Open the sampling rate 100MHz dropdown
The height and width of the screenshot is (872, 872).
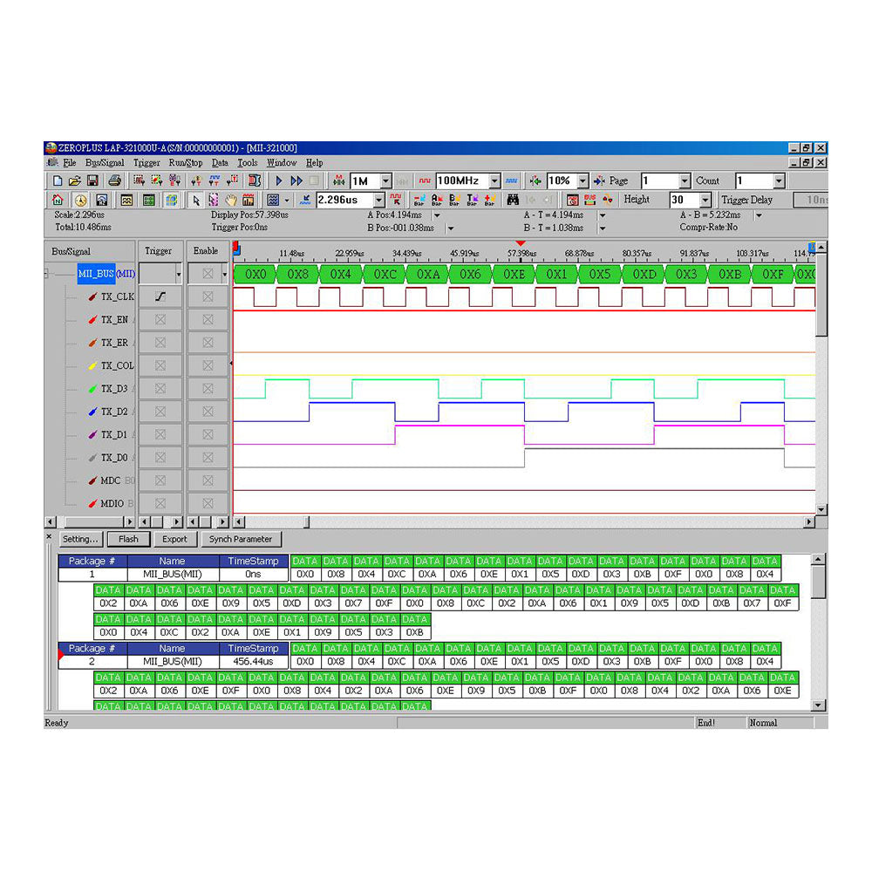tap(495, 181)
